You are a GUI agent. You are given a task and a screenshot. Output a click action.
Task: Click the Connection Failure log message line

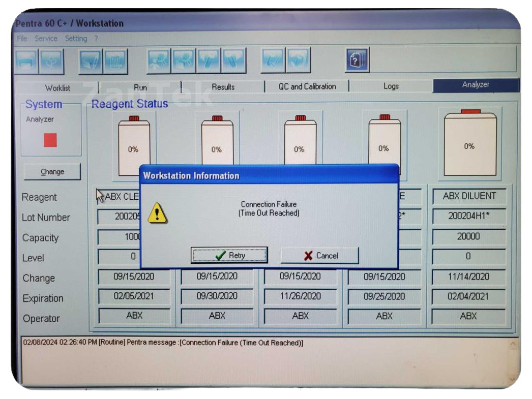click(x=163, y=343)
